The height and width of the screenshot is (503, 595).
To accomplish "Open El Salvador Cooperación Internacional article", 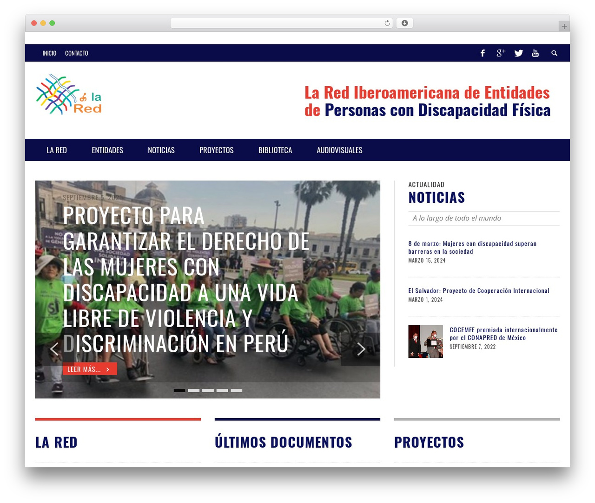I will [479, 291].
